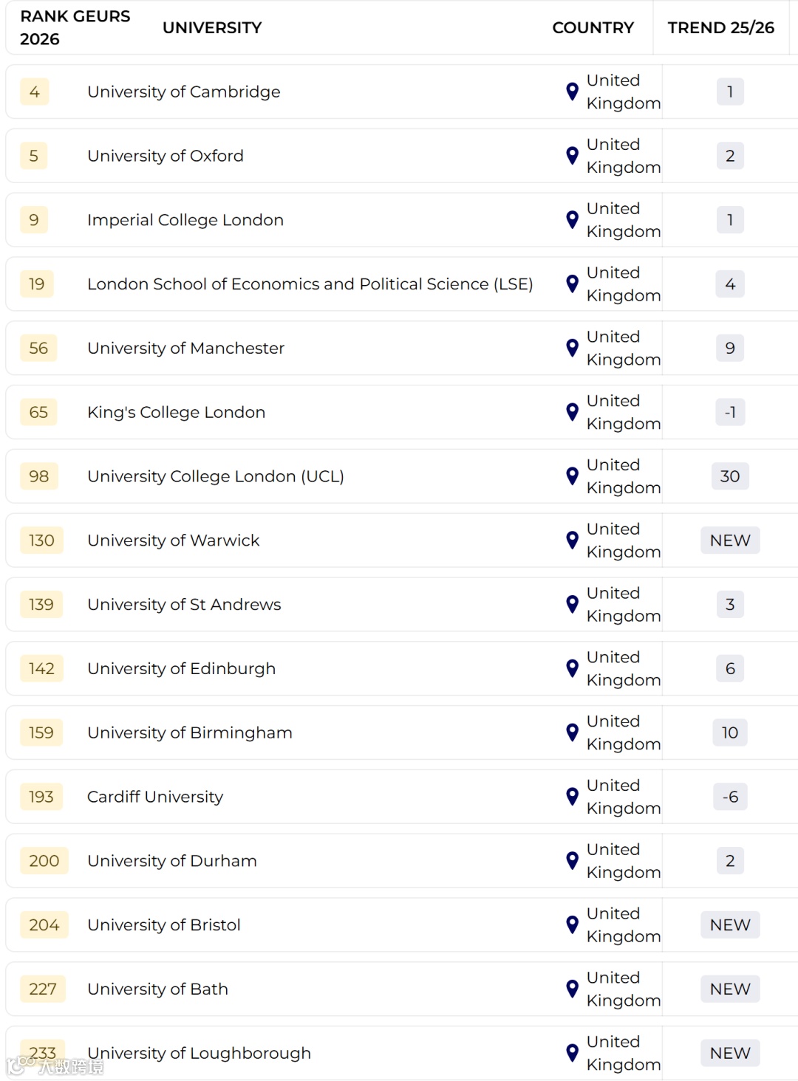Click the RANK GEURS 2026 column header

tap(75, 27)
